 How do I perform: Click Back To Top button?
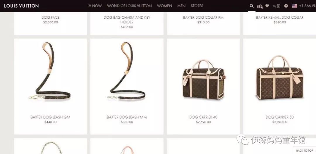[x=305, y=150]
